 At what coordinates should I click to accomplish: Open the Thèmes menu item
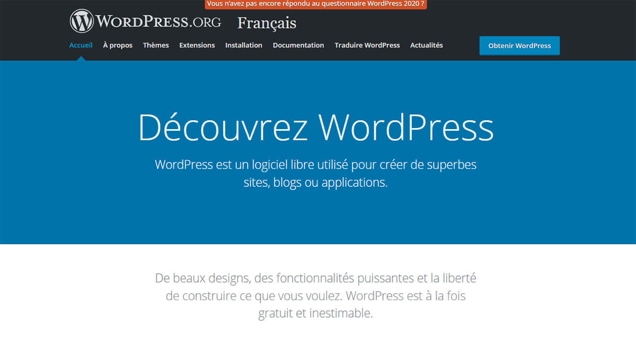[x=156, y=46]
